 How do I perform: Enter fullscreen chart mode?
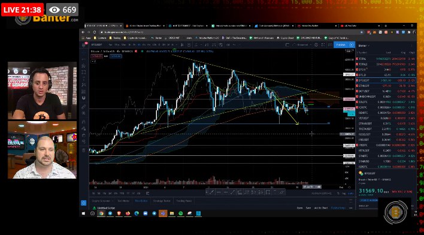[323, 45]
